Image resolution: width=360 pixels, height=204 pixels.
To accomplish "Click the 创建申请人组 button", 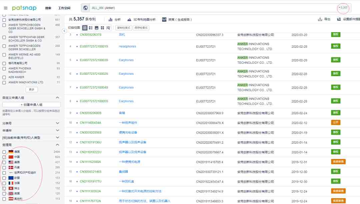I will click(x=31, y=105).
